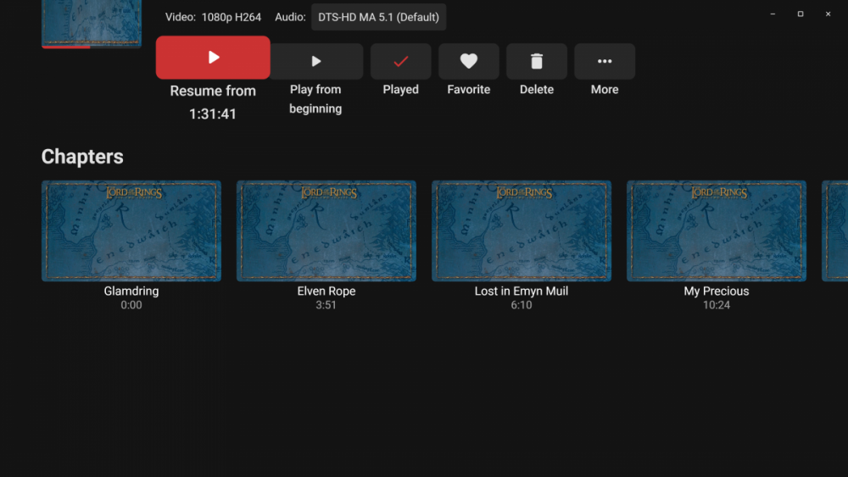This screenshot has width=848, height=477.
Task: Play the movie from beginning
Action: point(315,62)
